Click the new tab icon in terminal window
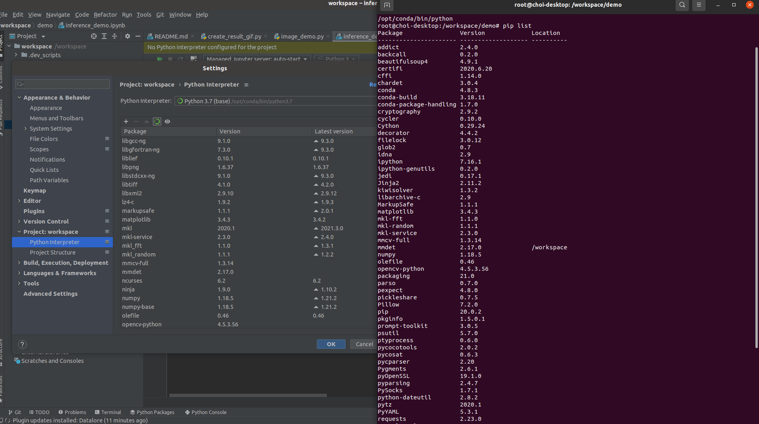759x424 pixels. pyautogui.click(x=387, y=5)
